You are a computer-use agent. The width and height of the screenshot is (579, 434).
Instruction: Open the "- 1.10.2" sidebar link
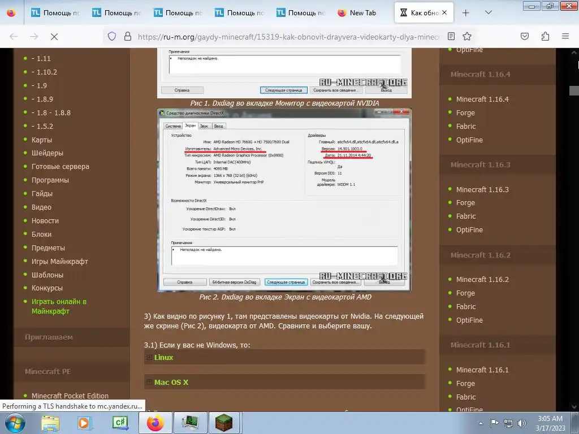44,72
